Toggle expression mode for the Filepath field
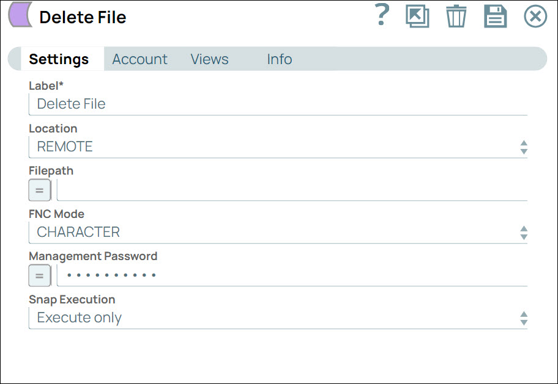The height and width of the screenshot is (384, 558). 39,190
